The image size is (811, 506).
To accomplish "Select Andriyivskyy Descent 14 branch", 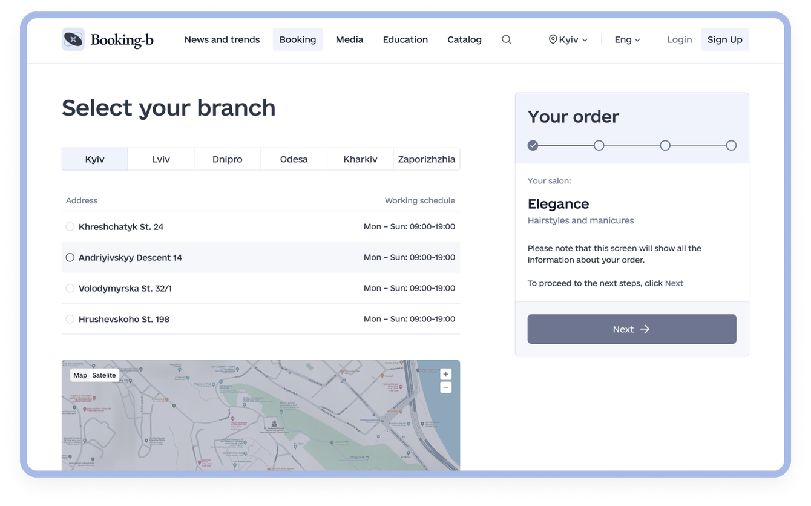I will pyautogui.click(x=70, y=257).
